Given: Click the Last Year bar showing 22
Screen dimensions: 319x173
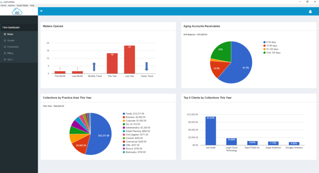Looking at the screenshot, I should [129, 60].
